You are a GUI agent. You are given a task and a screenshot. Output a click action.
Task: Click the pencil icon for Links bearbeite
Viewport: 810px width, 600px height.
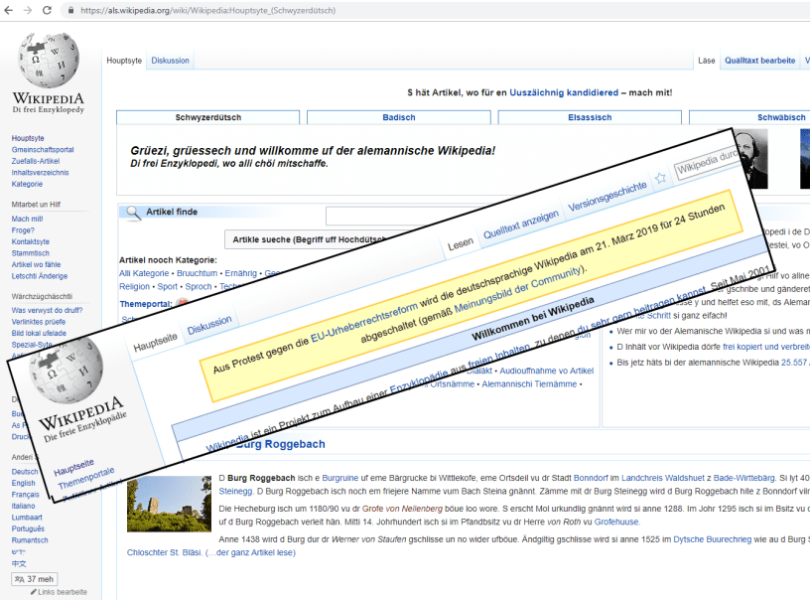point(35,593)
